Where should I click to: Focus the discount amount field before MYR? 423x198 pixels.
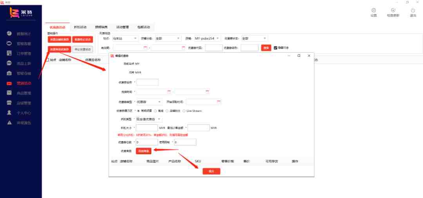(x=147, y=128)
